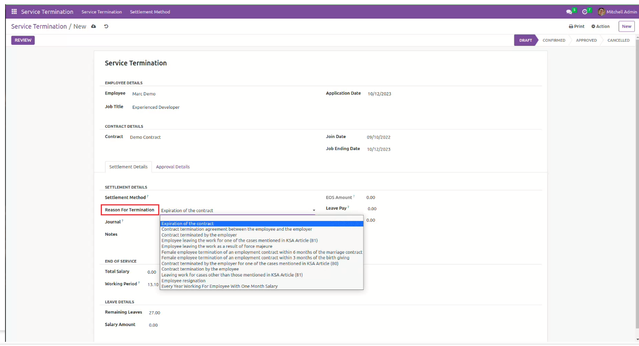Choose termination within 3 months of birth giving option
This screenshot has height=346, width=639.
coord(262,258)
